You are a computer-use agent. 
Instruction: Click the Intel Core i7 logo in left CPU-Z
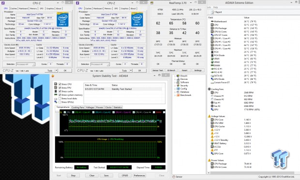(x=62, y=19)
